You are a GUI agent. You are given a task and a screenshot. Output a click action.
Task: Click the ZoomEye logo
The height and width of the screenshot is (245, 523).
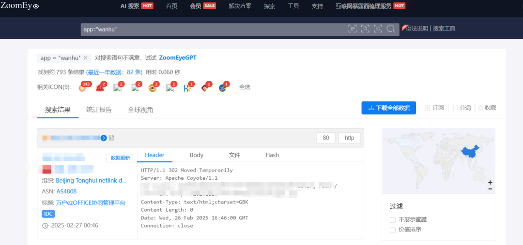[x=20, y=5]
